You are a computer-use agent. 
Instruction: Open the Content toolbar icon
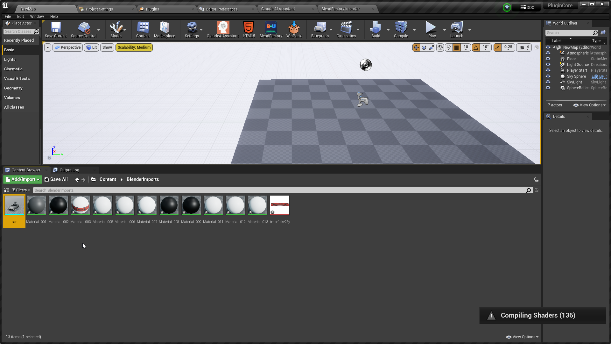pyautogui.click(x=143, y=30)
